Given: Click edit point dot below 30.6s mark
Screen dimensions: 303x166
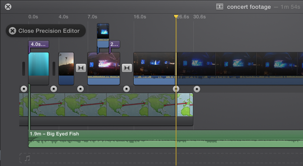Looking at the screenshot, I should 197,89.
